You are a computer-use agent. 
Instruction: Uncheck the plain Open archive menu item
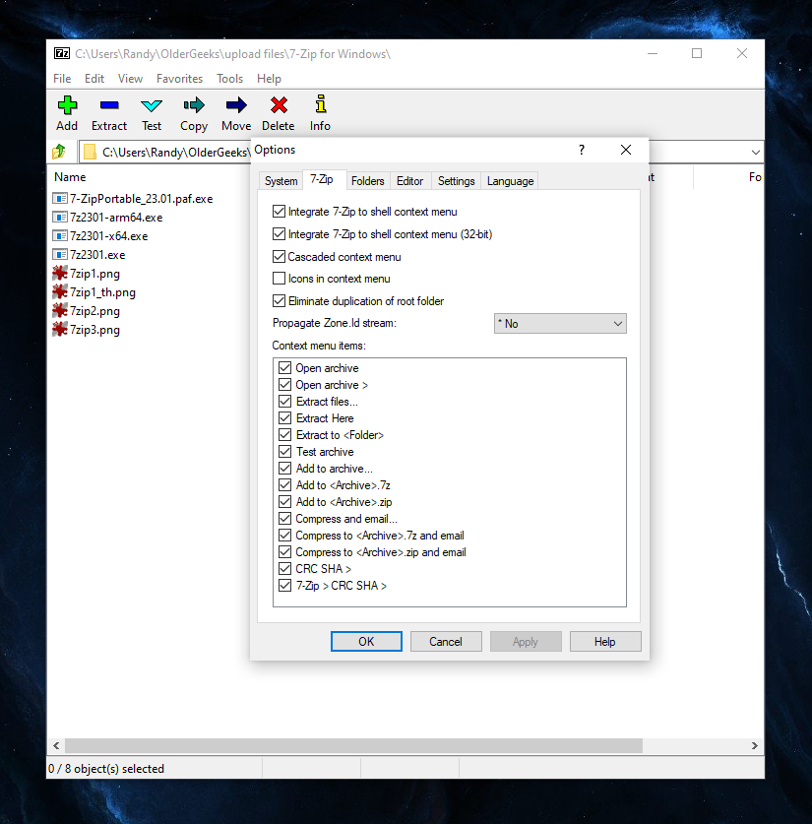coord(284,368)
